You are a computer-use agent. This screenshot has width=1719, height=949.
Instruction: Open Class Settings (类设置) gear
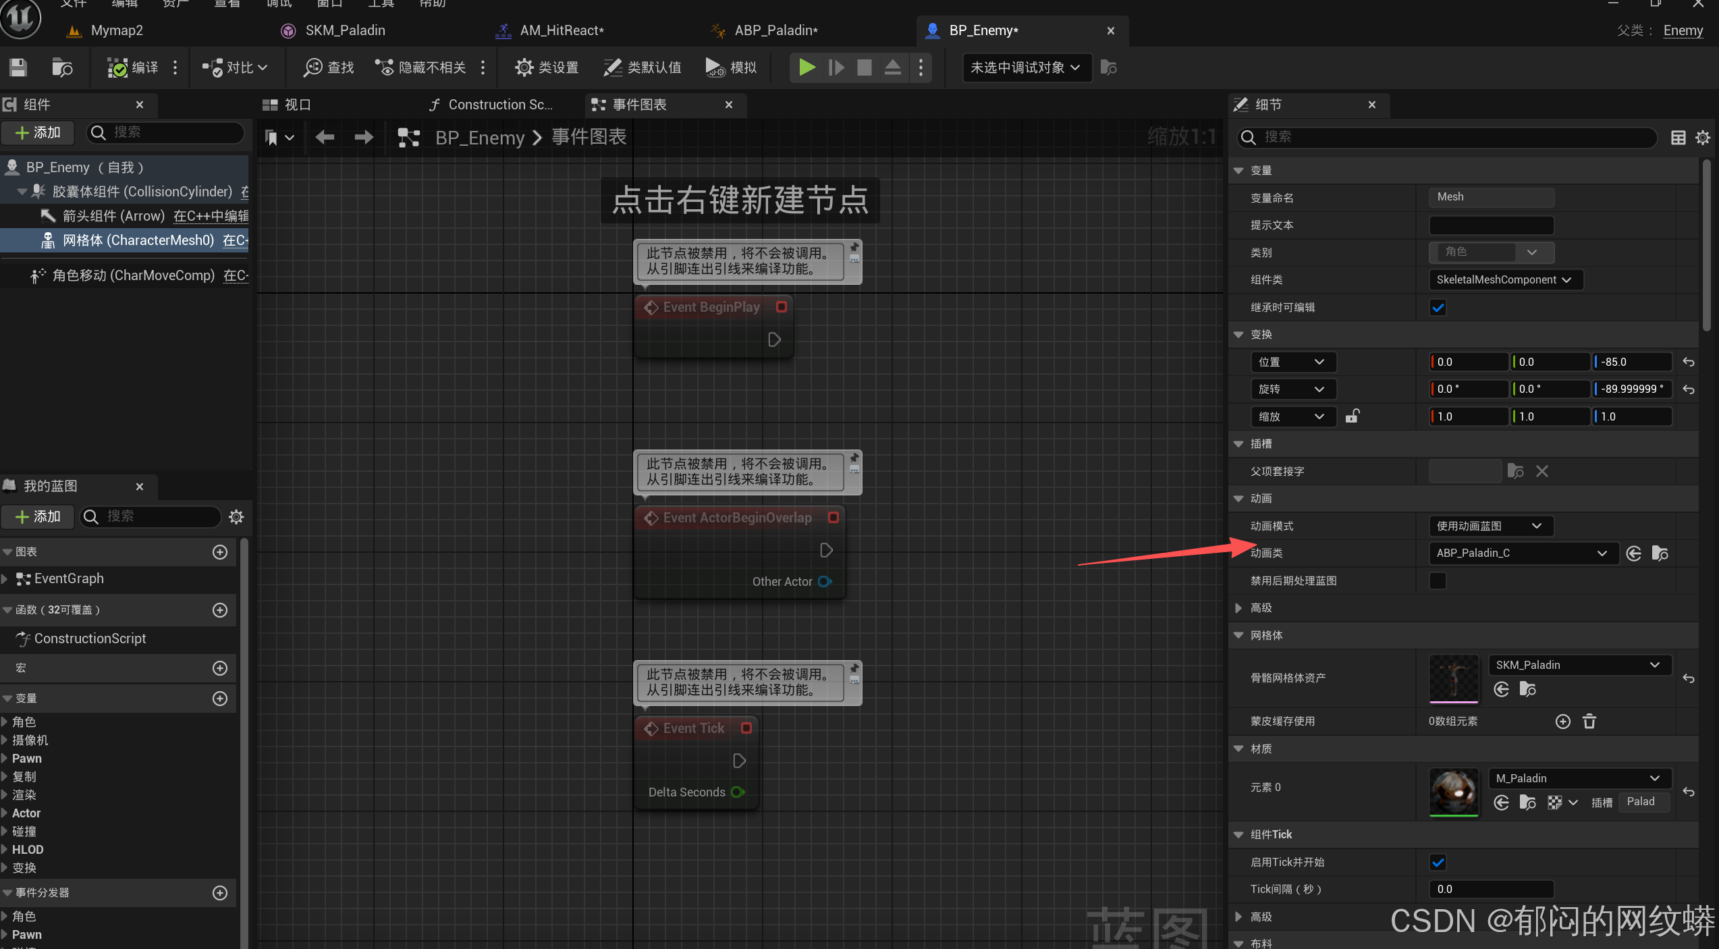coord(524,67)
